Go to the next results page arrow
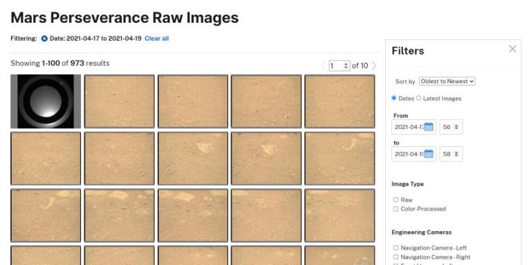This screenshot has width=531, height=265. click(374, 66)
